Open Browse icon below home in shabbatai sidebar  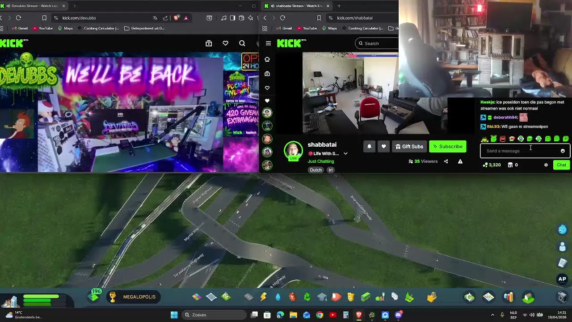(267, 73)
